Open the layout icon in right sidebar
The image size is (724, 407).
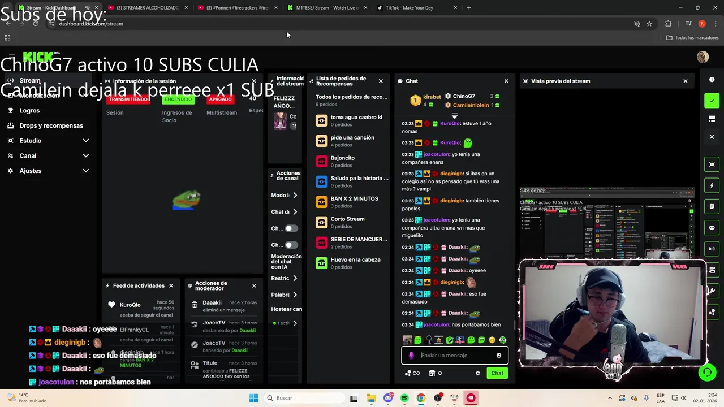click(x=712, y=119)
